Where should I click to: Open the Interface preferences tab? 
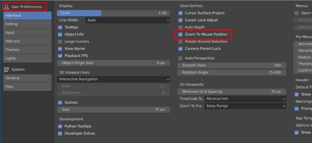27,16
